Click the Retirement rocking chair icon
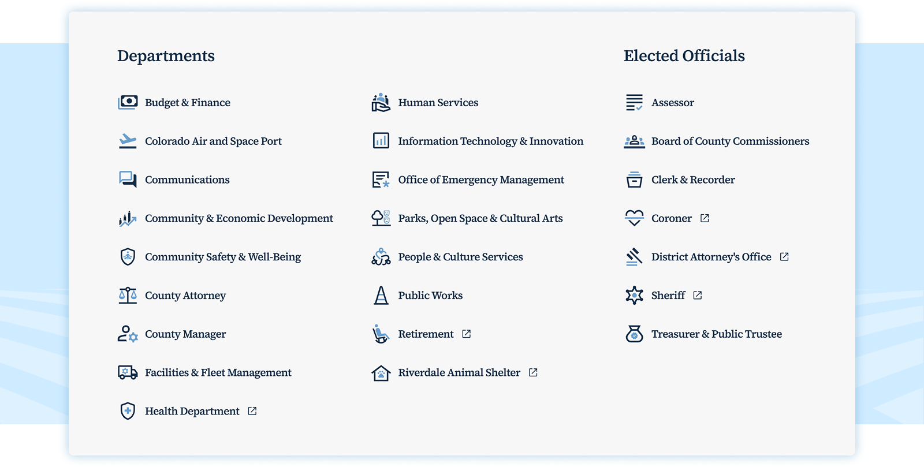This screenshot has width=924, height=467. (381, 334)
